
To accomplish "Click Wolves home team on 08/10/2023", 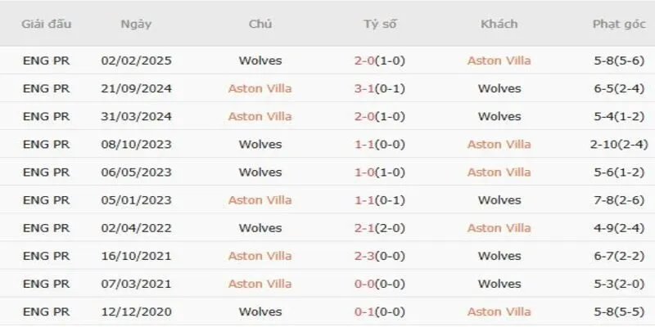I will [260, 144].
